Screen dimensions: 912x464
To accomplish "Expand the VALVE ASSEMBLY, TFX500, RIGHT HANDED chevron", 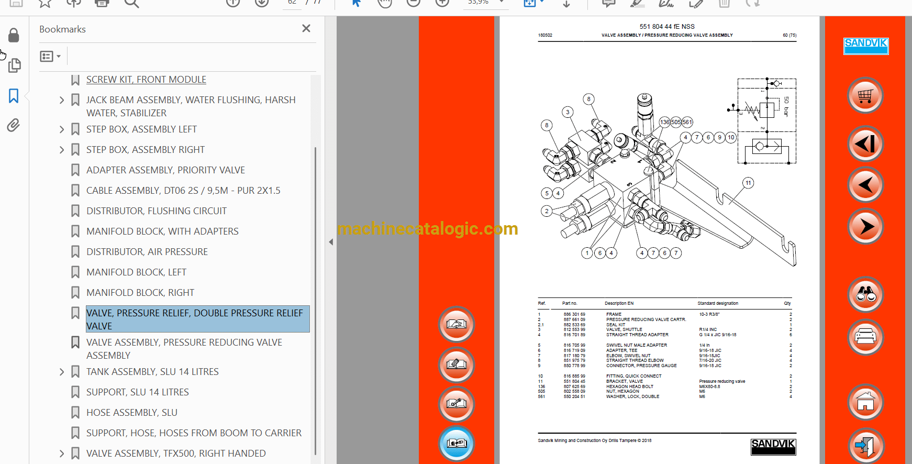I will click(62, 454).
